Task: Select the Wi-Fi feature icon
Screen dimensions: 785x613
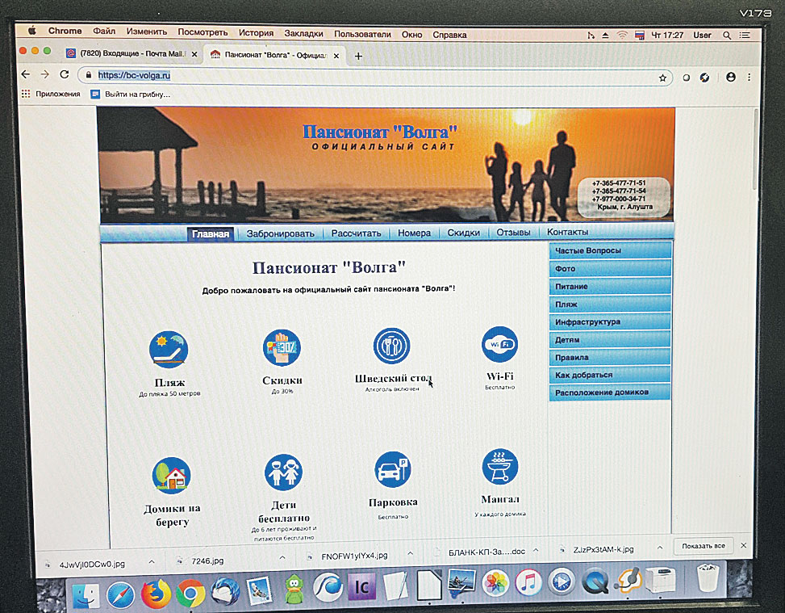Action: coord(499,344)
